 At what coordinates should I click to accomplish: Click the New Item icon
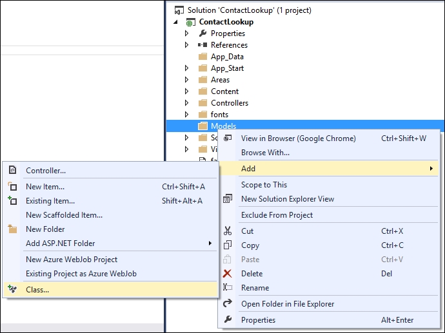(12, 187)
